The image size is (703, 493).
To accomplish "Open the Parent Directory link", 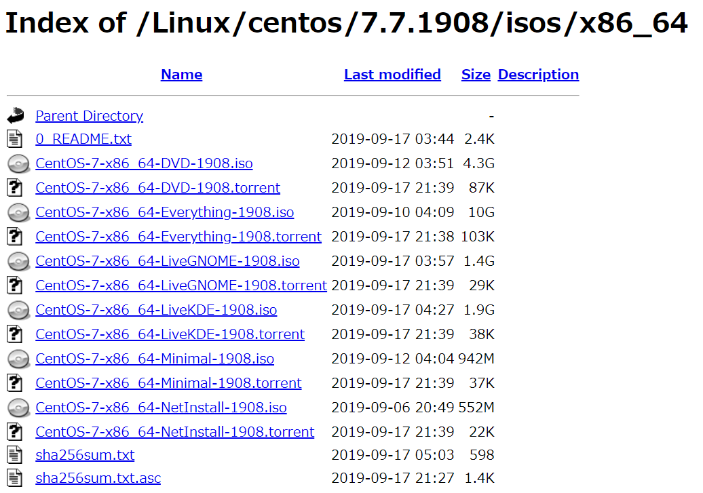I will pos(89,116).
